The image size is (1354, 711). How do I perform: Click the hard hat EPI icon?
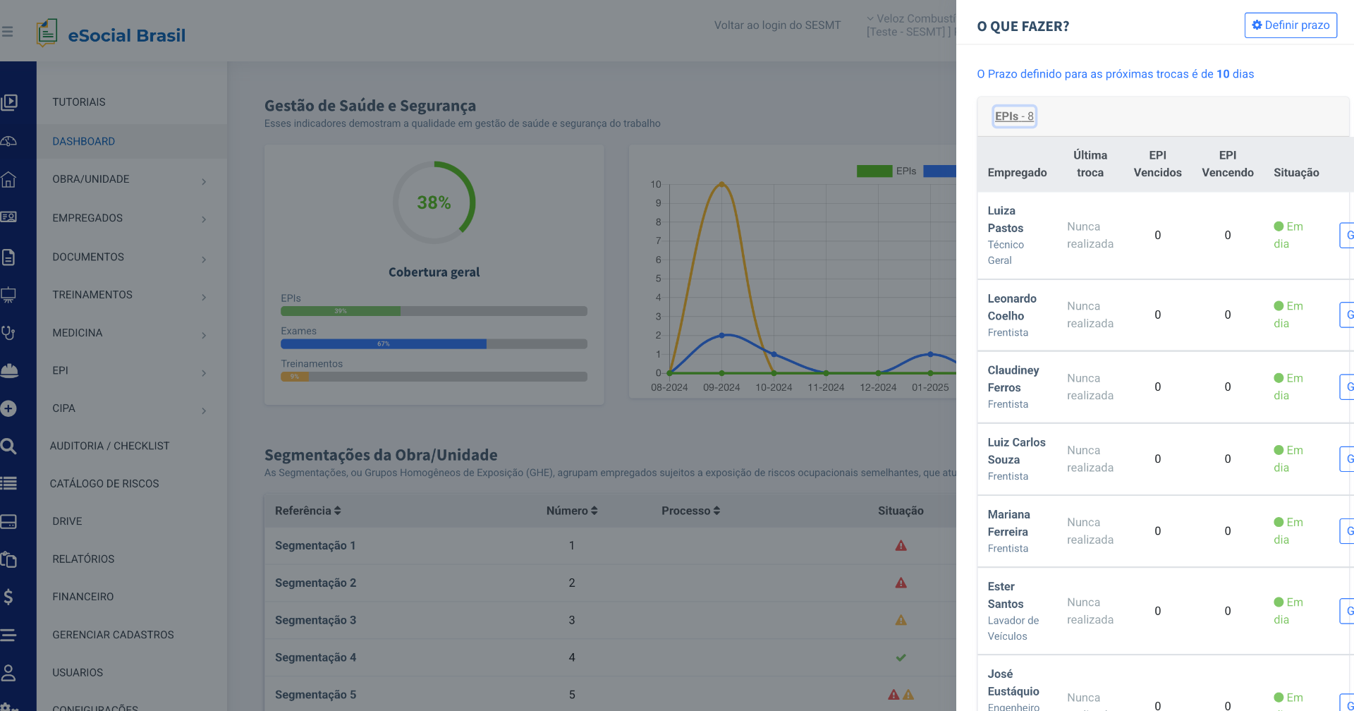click(x=9, y=371)
